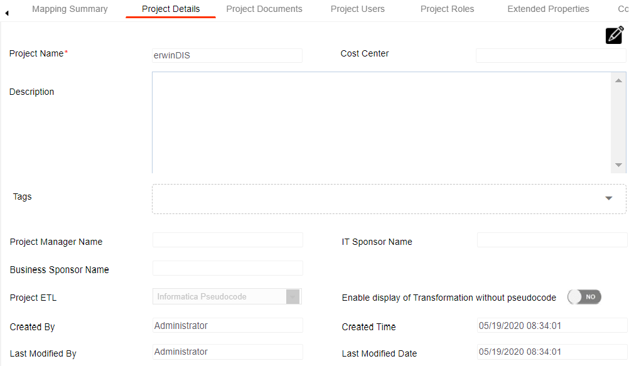Open the Extended Properties tab
The image size is (629, 366).
548,9
